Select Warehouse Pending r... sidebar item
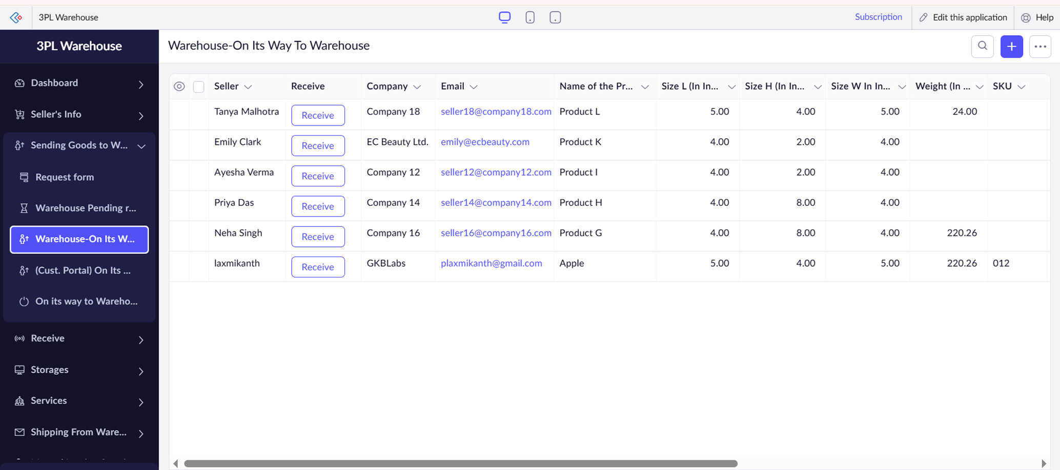Image resolution: width=1060 pixels, height=470 pixels. point(85,208)
